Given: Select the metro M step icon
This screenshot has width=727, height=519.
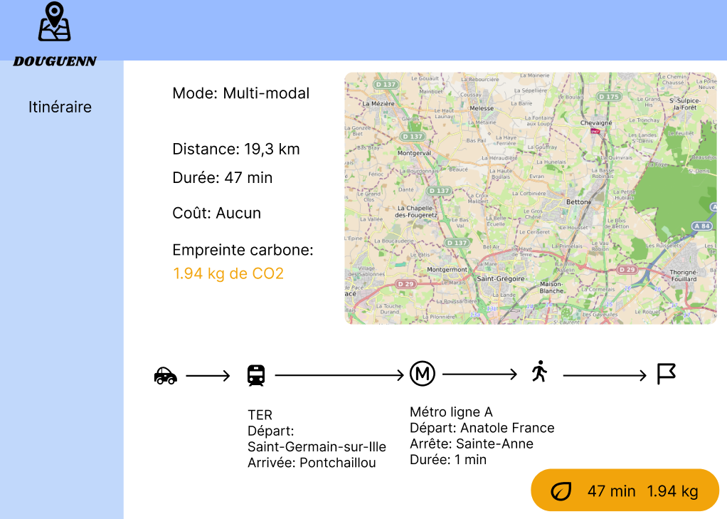Looking at the screenshot, I should click(423, 373).
